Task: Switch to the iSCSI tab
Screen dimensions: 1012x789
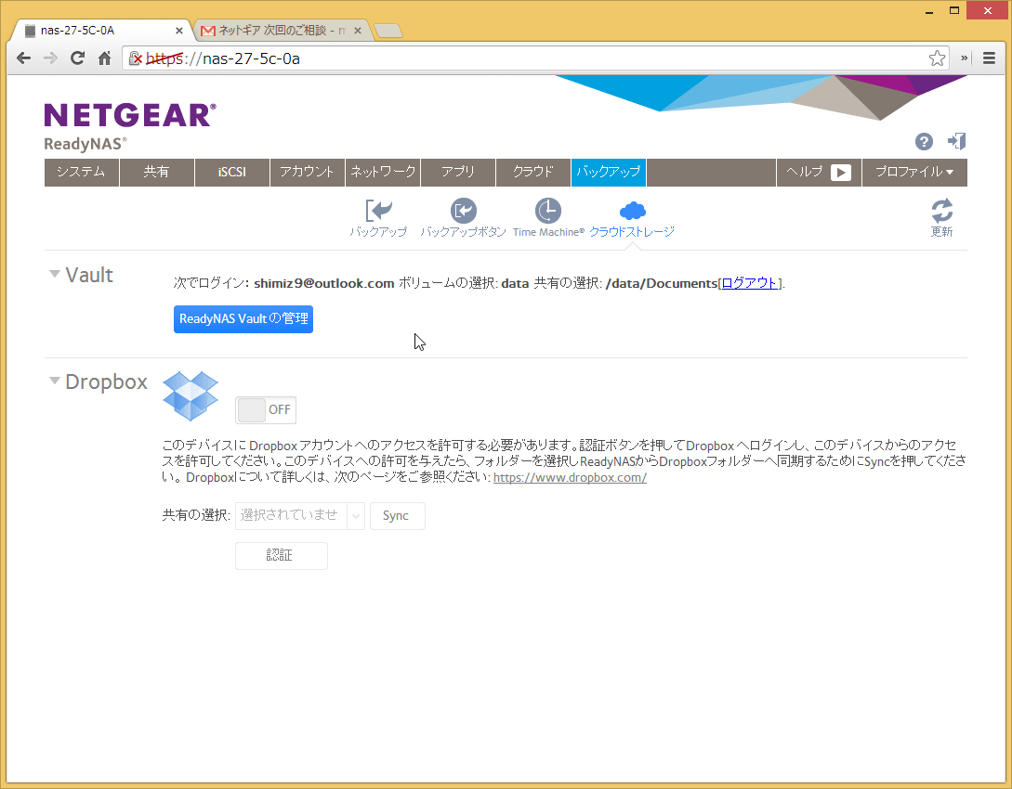Action: 232,172
